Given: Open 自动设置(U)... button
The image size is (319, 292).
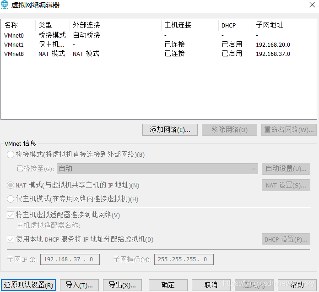Looking at the screenshot, I should coord(286,169).
